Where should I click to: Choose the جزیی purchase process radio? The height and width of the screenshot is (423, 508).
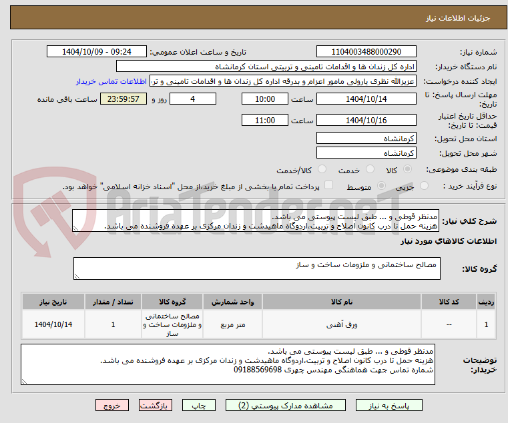(424, 186)
